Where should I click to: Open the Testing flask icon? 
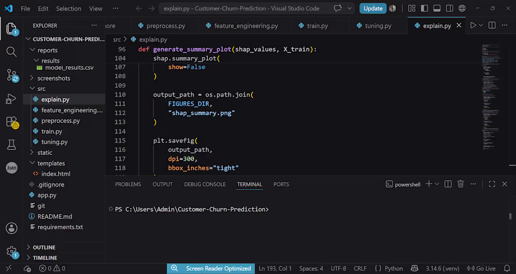tap(11, 145)
